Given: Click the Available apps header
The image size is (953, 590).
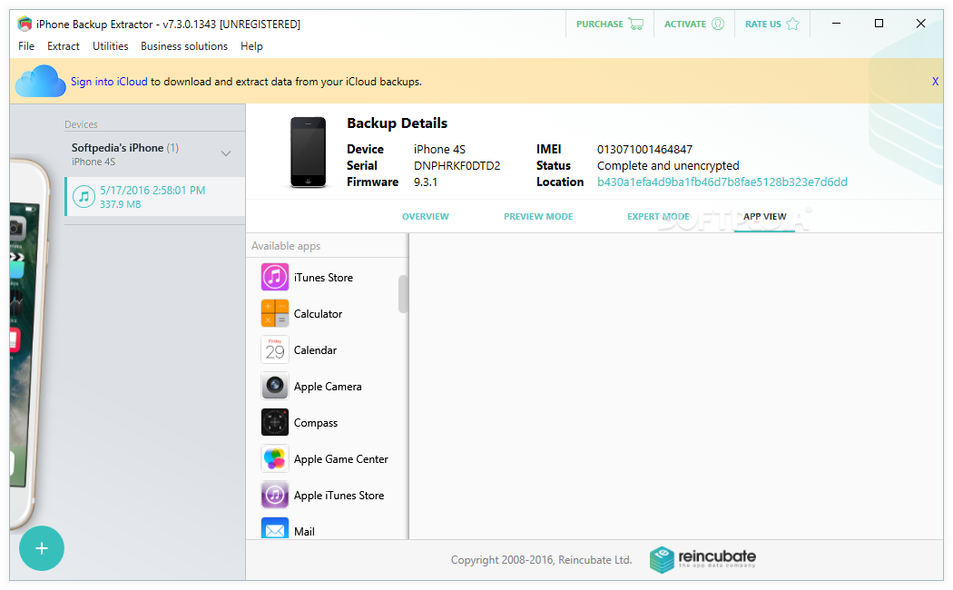Looking at the screenshot, I should [x=286, y=245].
